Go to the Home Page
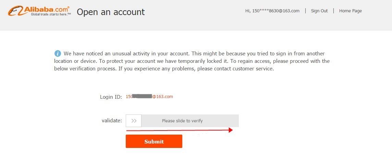Image resolution: width=392 pixels, height=164 pixels. pyautogui.click(x=350, y=11)
